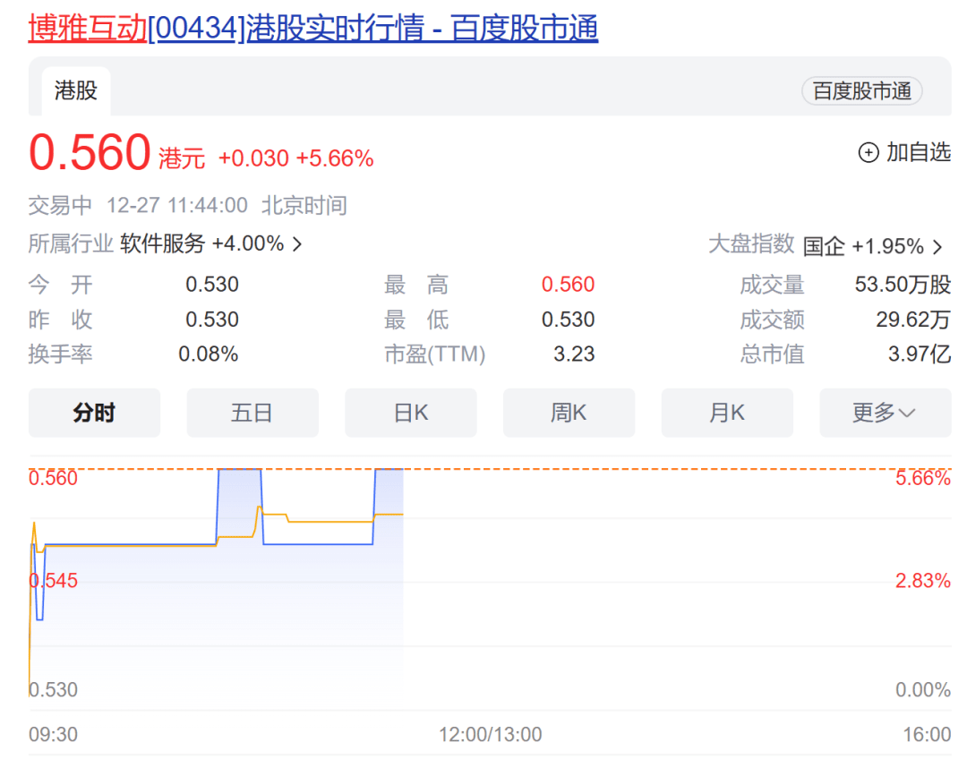Click the 2.83% chart axis label

[923, 581]
